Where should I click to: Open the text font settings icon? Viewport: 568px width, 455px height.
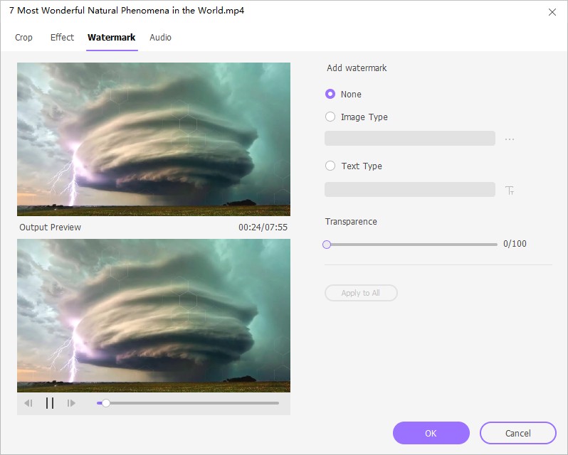[x=510, y=190]
